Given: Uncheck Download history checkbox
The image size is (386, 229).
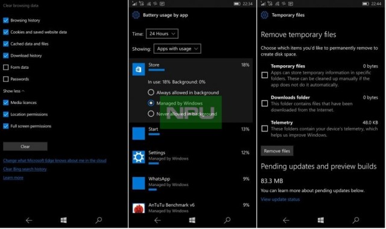Looking at the screenshot, I should (x=6, y=56).
